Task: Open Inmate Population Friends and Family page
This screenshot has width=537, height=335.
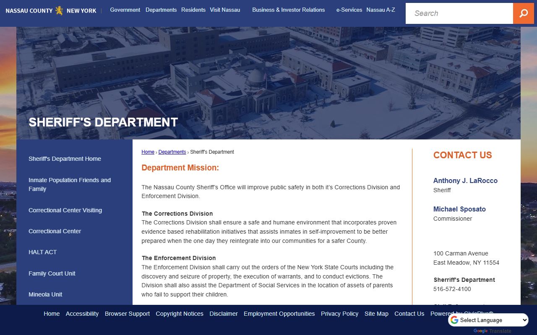Action: [70, 184]
